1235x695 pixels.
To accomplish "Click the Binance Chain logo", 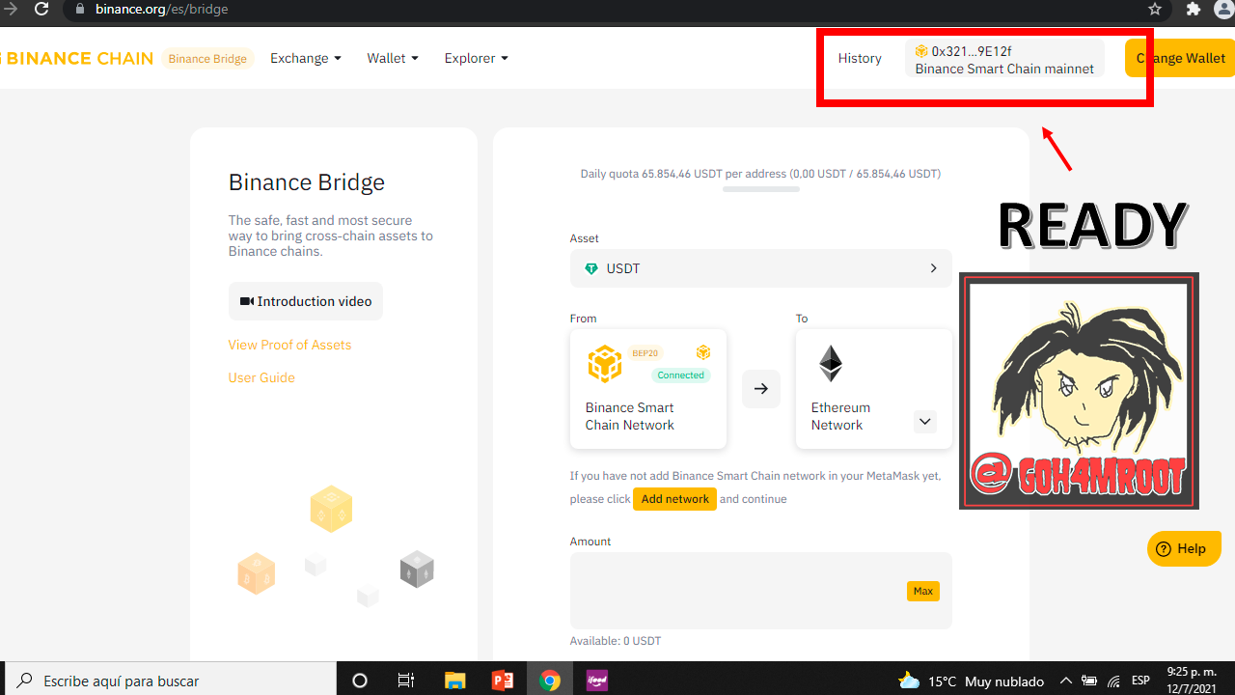I will pyautogui.click(x=76, y=58).
